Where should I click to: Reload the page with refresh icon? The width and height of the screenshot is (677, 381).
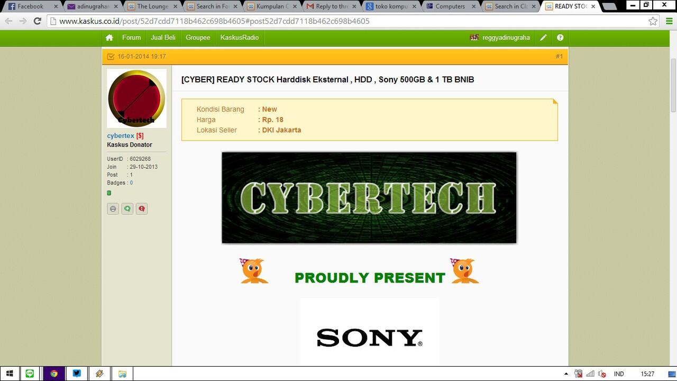pyautogui.click(x=37, y=21)
